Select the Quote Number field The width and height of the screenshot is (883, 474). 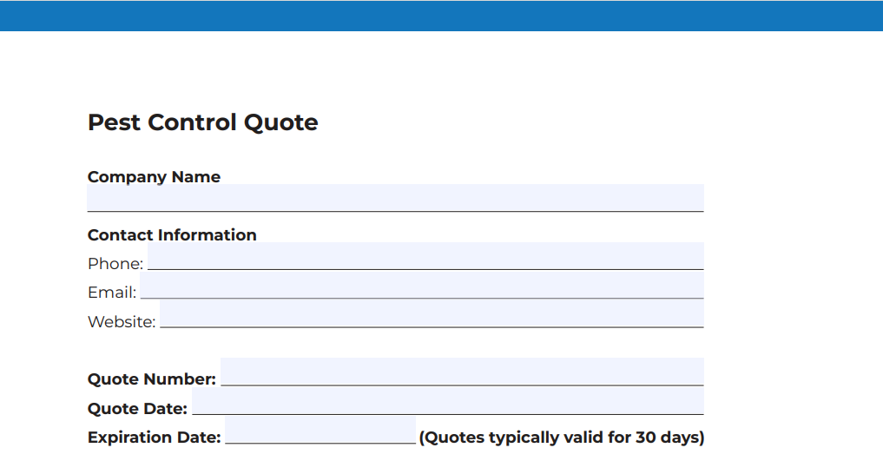click(x=462, y=372)
